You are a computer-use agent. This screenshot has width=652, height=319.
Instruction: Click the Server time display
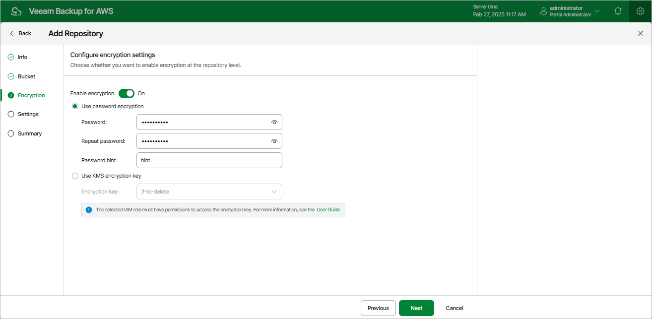click(500, 11)
